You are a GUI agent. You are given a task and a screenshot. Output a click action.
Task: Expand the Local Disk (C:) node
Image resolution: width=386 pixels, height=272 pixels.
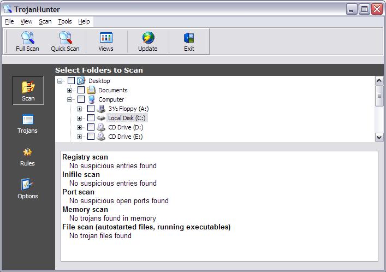pos(79,119)
